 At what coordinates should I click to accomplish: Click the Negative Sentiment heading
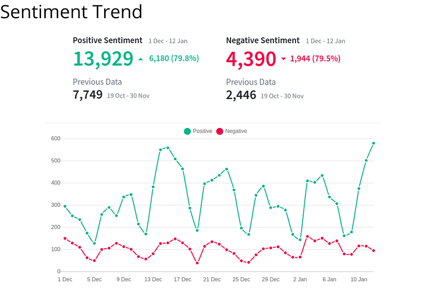pyautogui.click(x=263, y=41)
